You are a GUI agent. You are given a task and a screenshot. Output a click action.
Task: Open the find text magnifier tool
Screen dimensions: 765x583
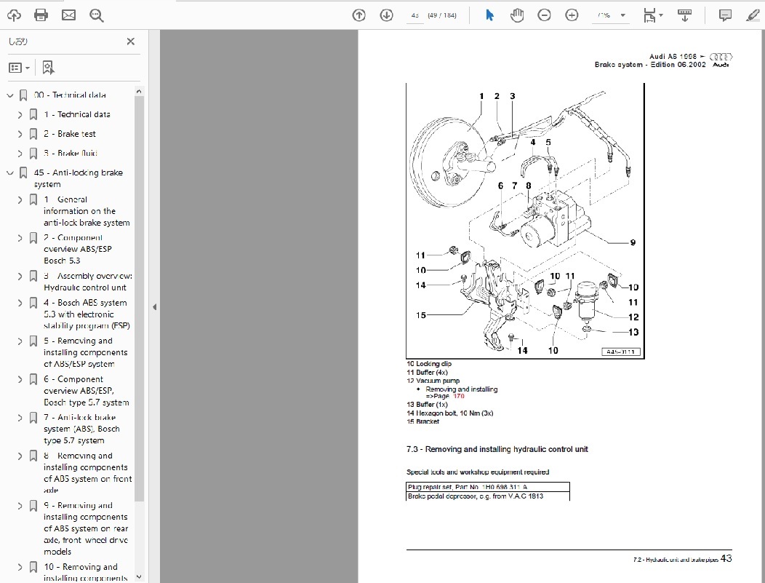(96, 15)
